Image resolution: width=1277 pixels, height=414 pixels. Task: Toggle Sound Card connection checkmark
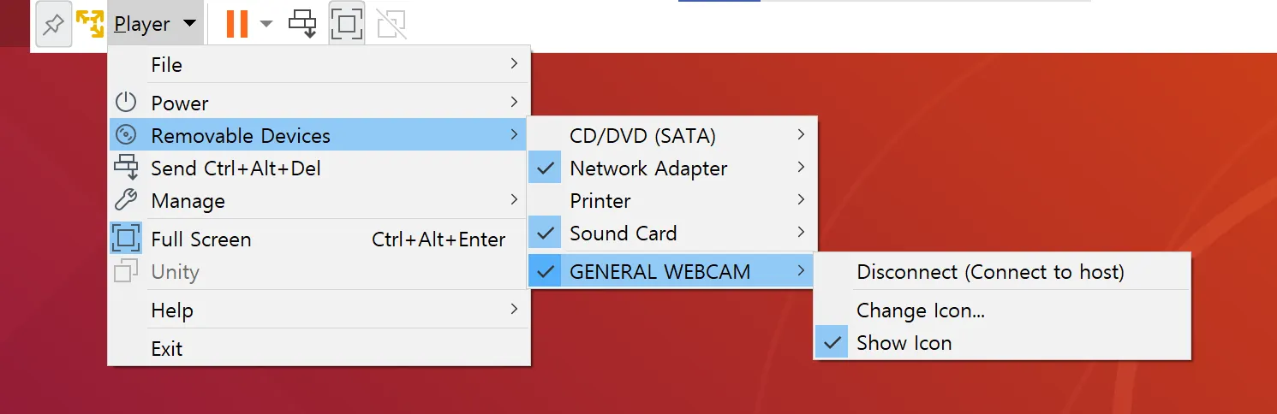coord(545,234)
